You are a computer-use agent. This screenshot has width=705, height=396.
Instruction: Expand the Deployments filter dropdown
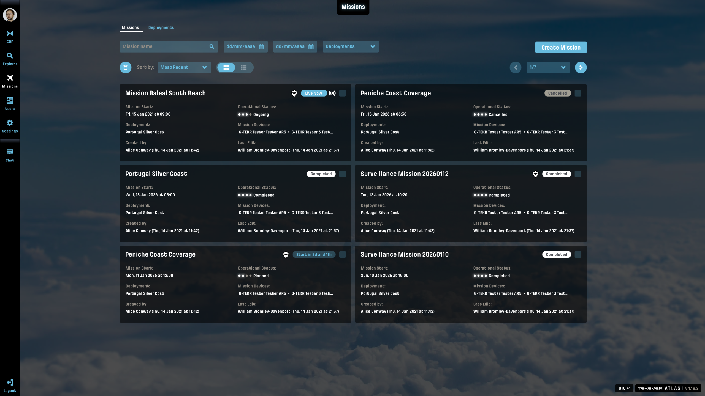tap(350, 46)
